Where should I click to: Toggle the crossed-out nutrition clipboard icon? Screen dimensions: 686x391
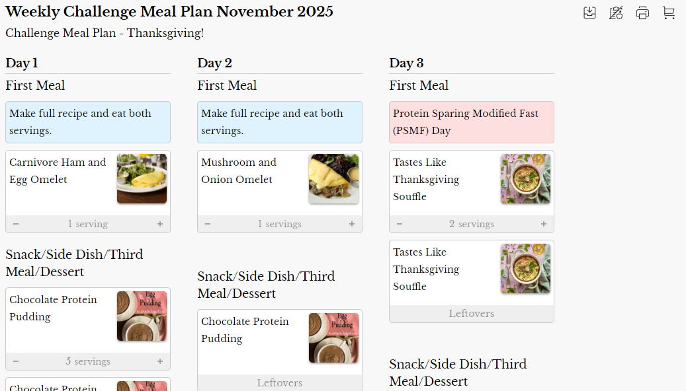616,13
